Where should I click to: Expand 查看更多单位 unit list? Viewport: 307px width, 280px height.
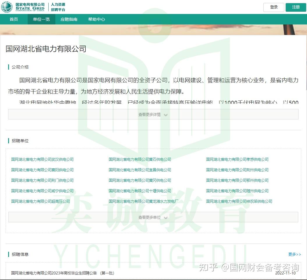click(153, 217)
